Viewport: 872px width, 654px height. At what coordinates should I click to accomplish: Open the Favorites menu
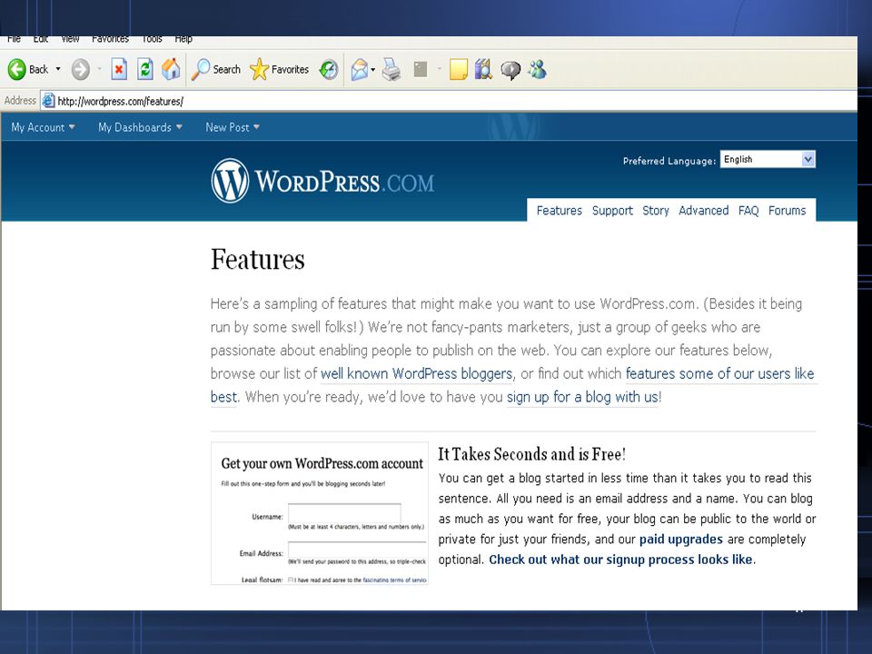pos(110,39)
